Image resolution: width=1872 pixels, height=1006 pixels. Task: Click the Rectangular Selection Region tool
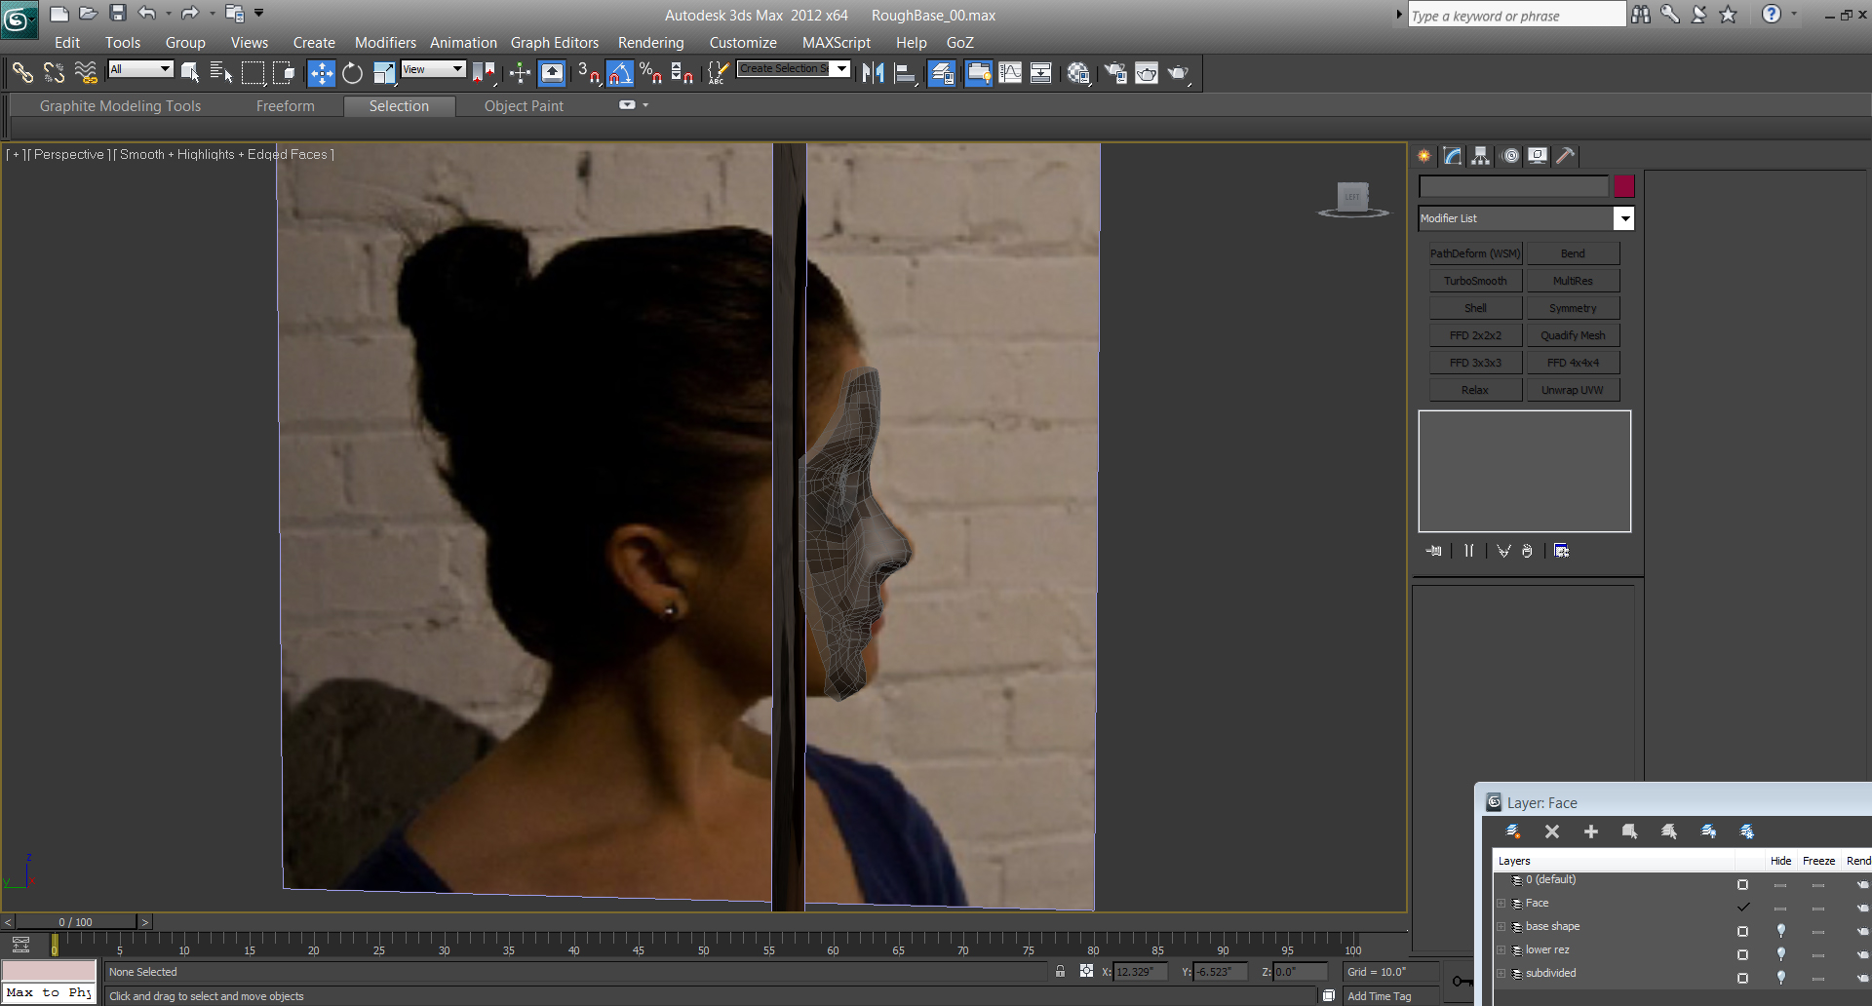pyautogui.click(x=253, y=72)
